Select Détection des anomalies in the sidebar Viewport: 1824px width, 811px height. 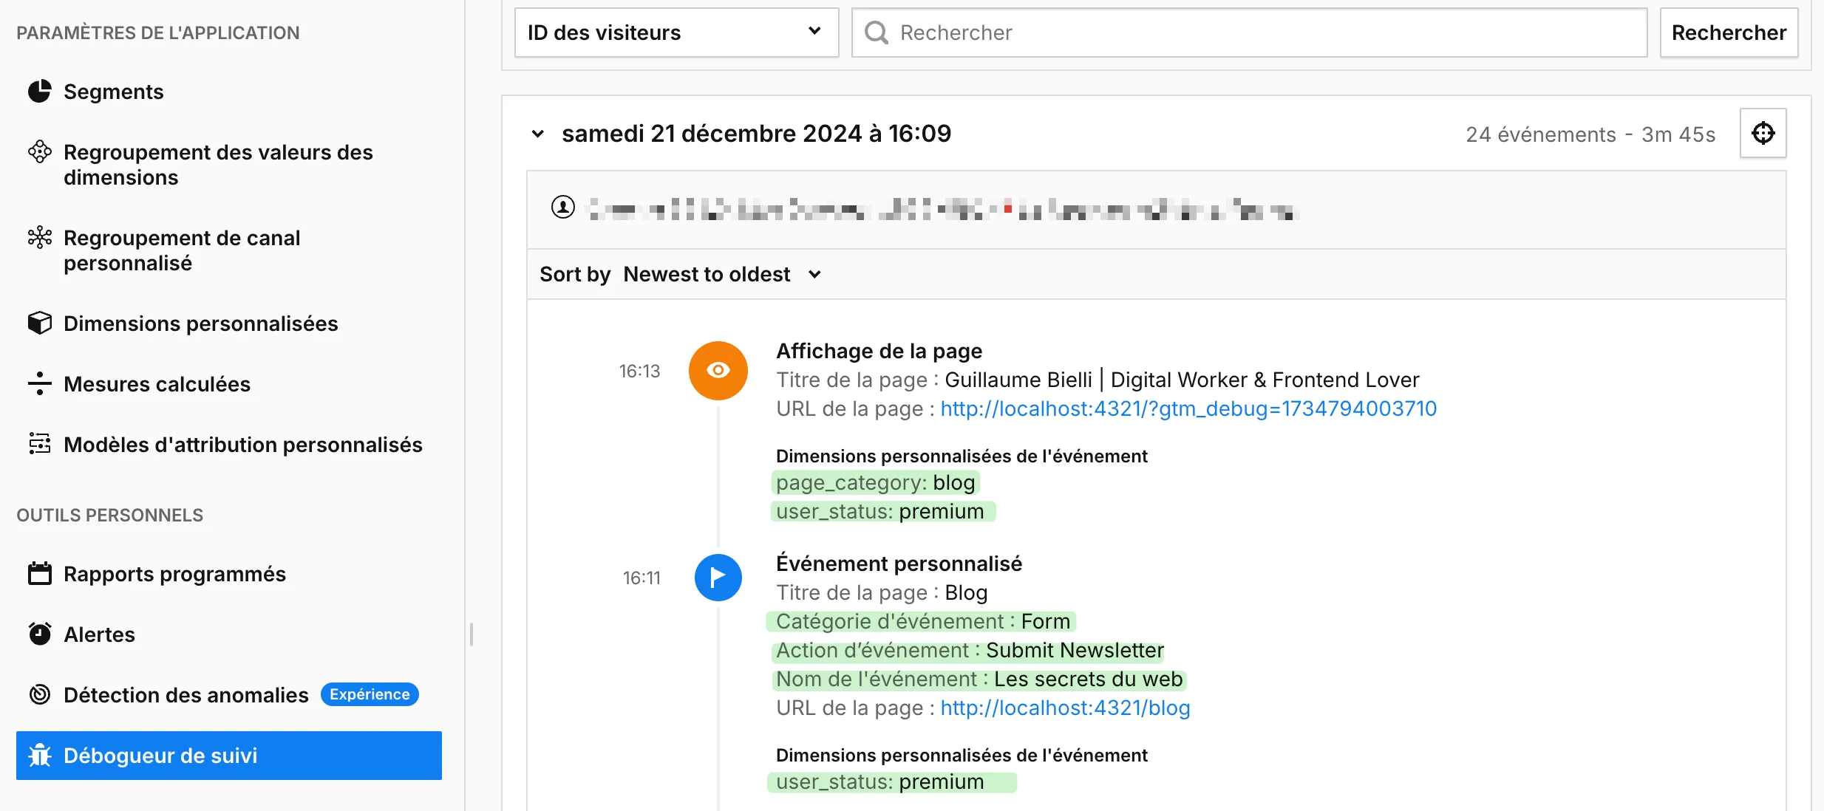point(186,694)
